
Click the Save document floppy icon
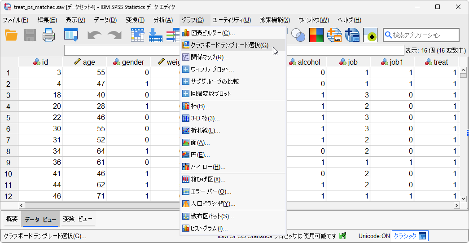(30, 35)
